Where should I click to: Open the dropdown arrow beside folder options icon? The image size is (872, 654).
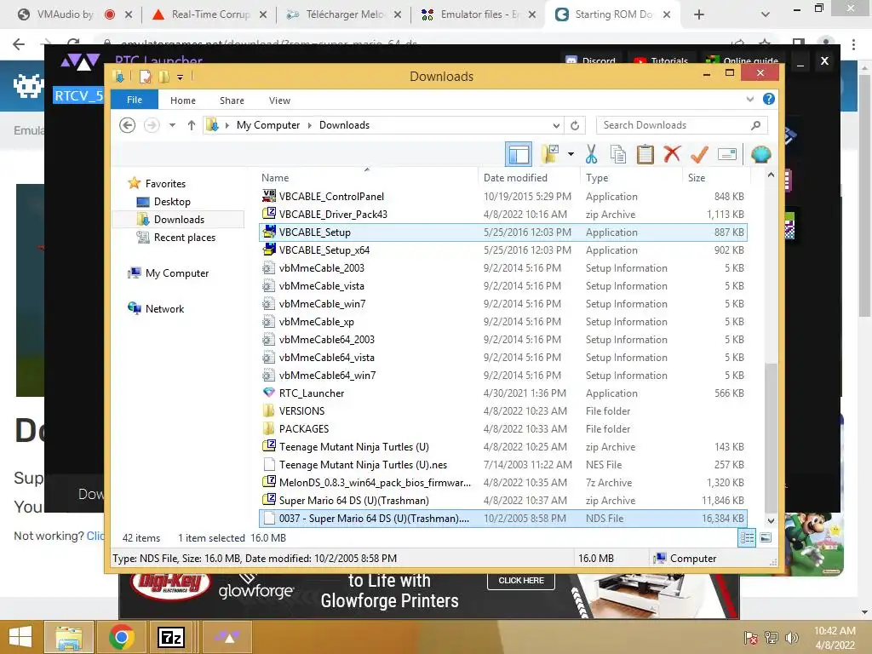click(571, 154)
